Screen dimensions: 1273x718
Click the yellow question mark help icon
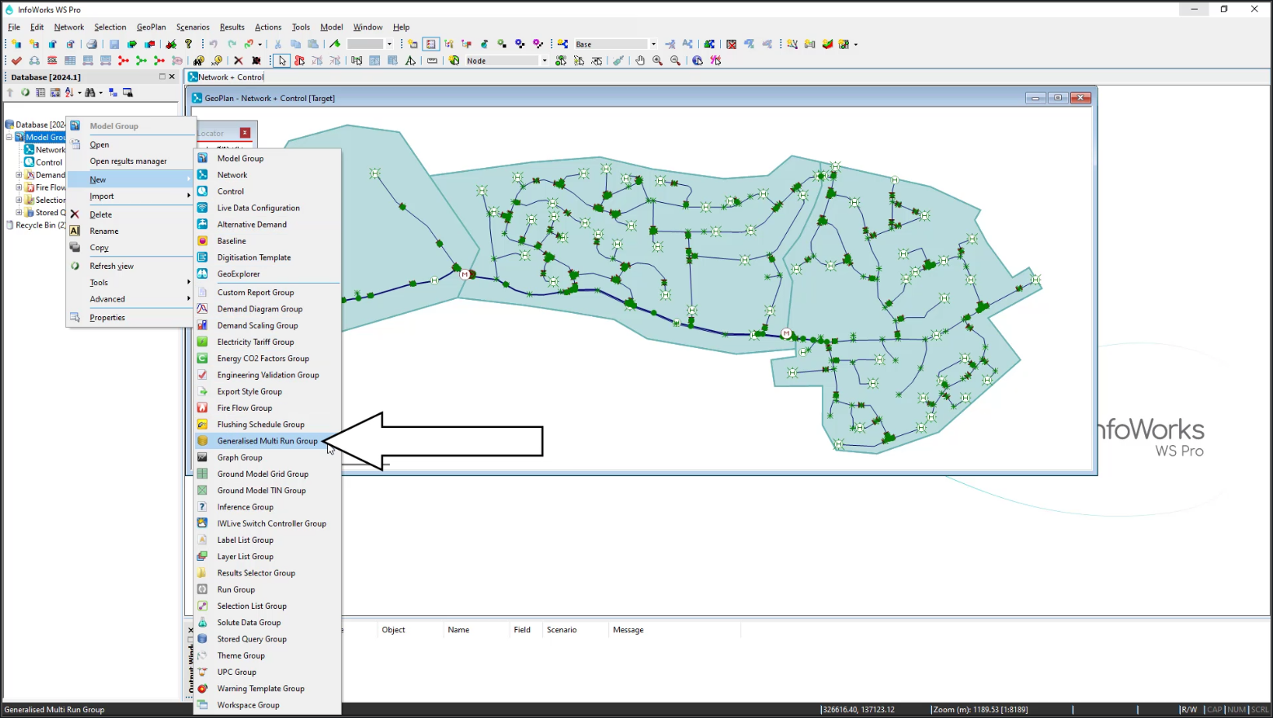point(188,44)
